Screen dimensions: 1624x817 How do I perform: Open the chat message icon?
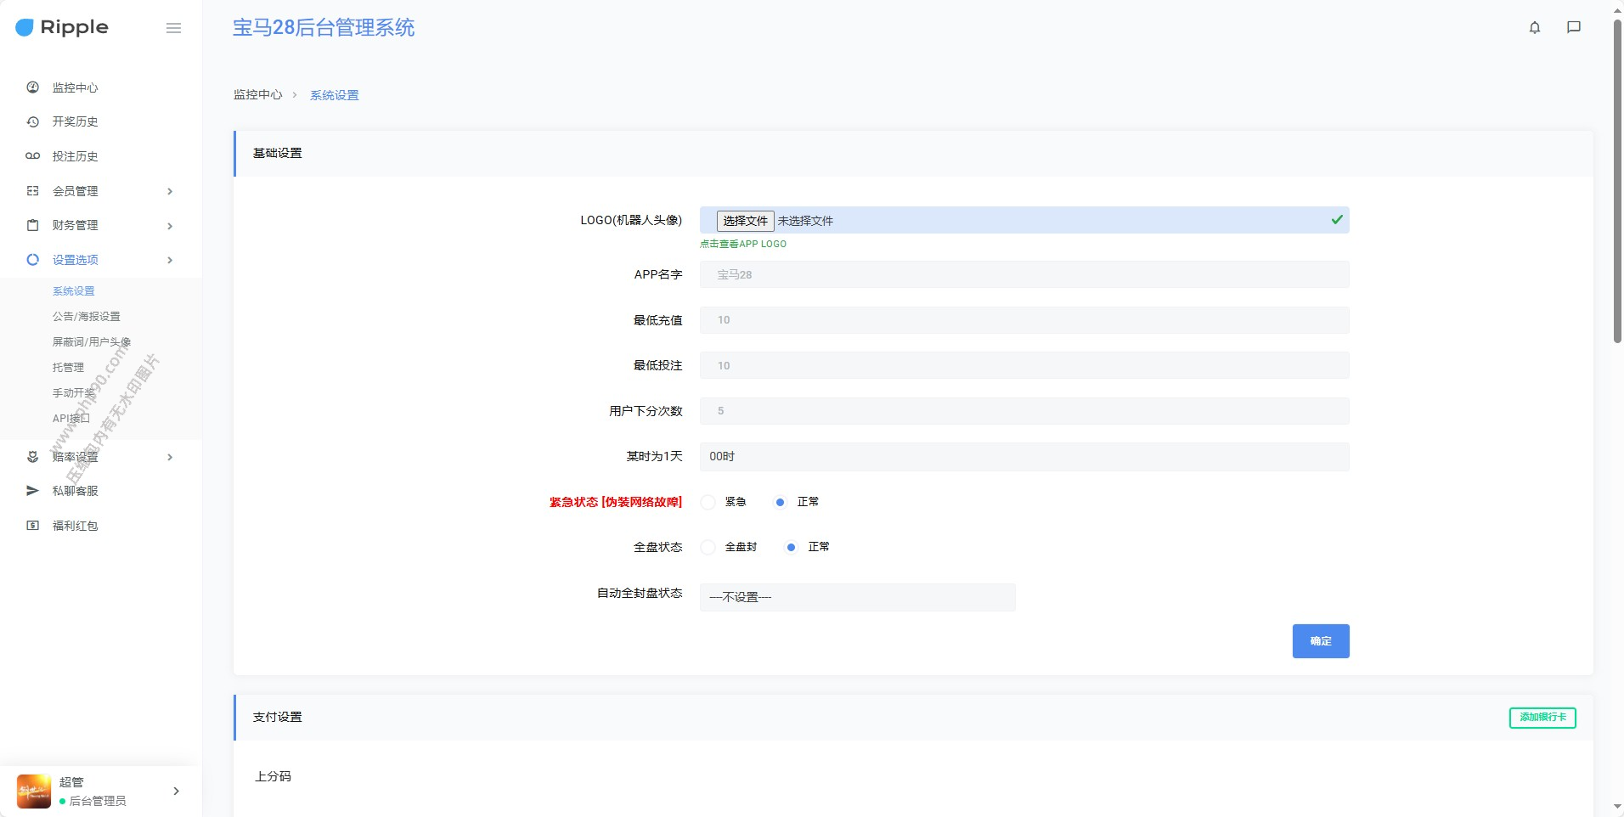tap(1573, 27)
